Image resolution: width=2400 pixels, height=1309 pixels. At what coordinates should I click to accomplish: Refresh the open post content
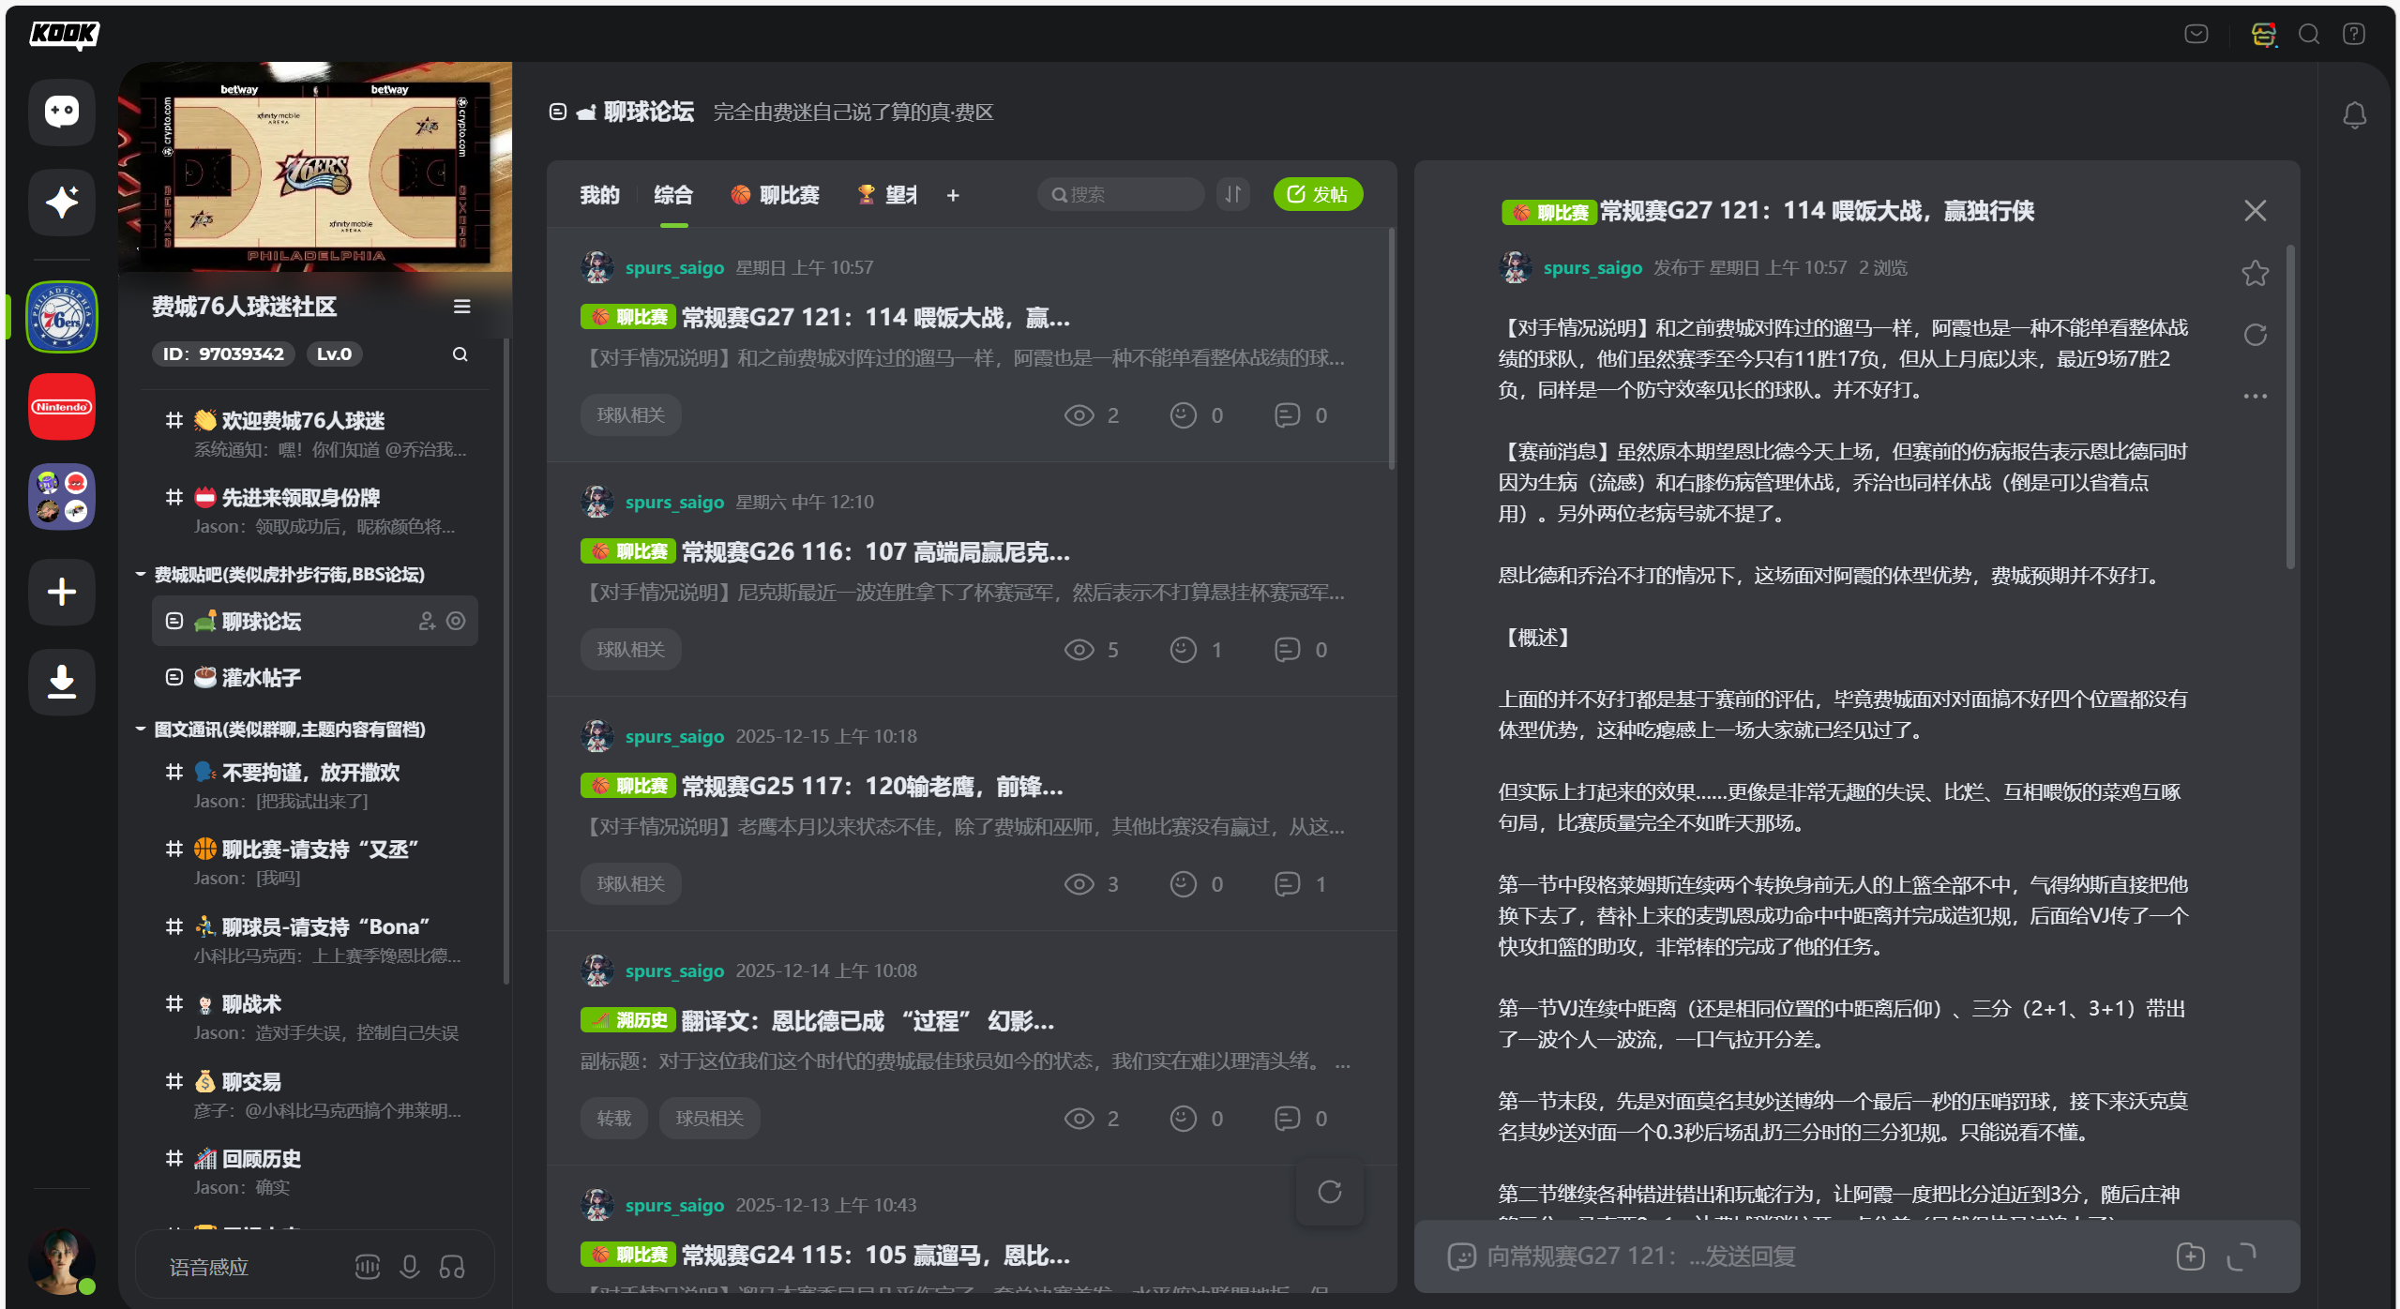click(x=2255, y=335)
